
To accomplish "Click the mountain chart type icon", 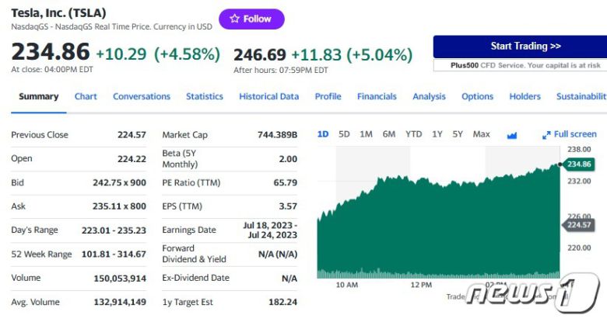I will click(512, 135).
